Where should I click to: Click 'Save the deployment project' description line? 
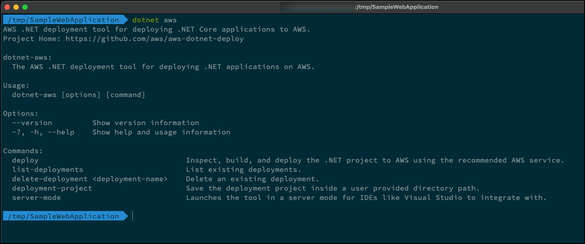(333, 188)
